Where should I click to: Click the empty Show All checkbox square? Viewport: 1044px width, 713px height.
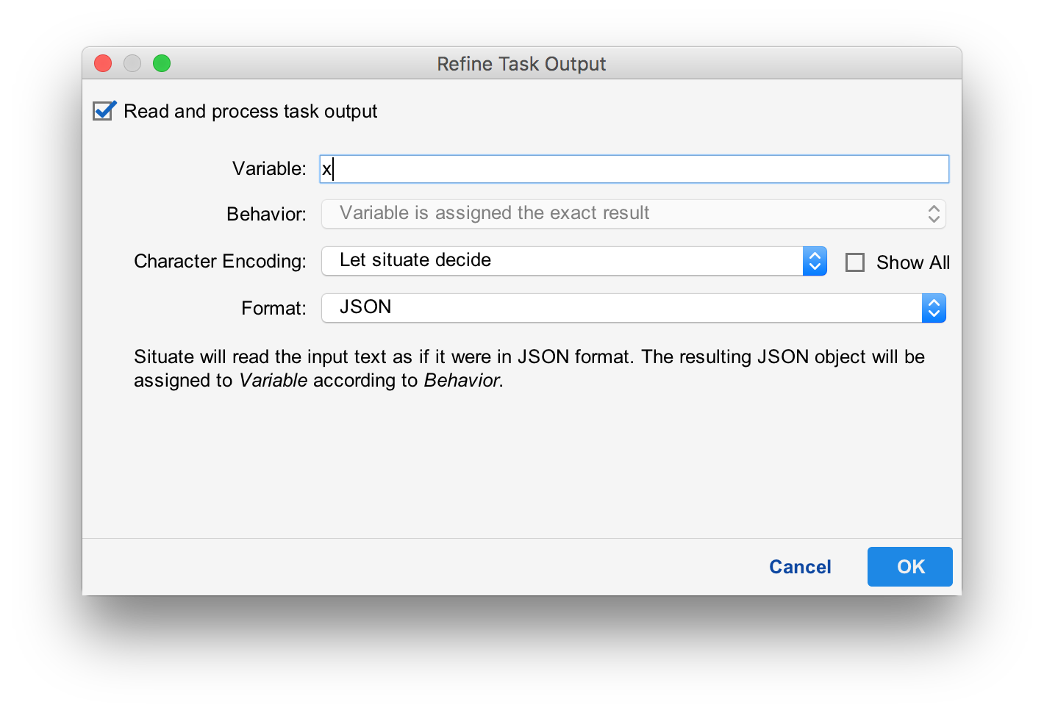pos(854,262)
